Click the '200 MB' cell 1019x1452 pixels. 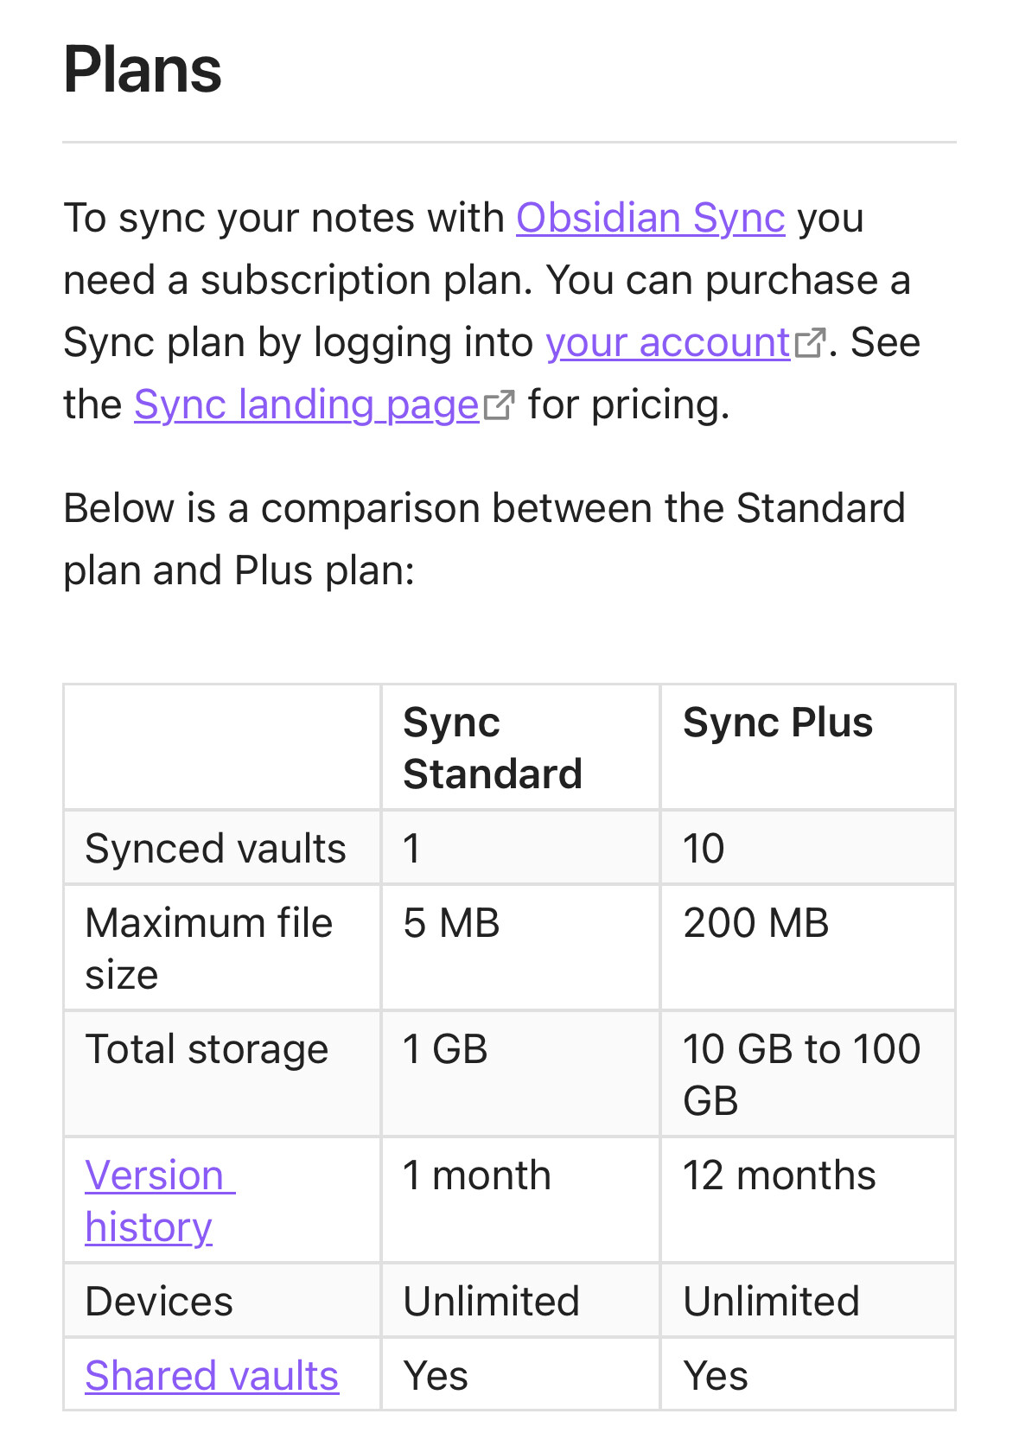tap(807, 948)
